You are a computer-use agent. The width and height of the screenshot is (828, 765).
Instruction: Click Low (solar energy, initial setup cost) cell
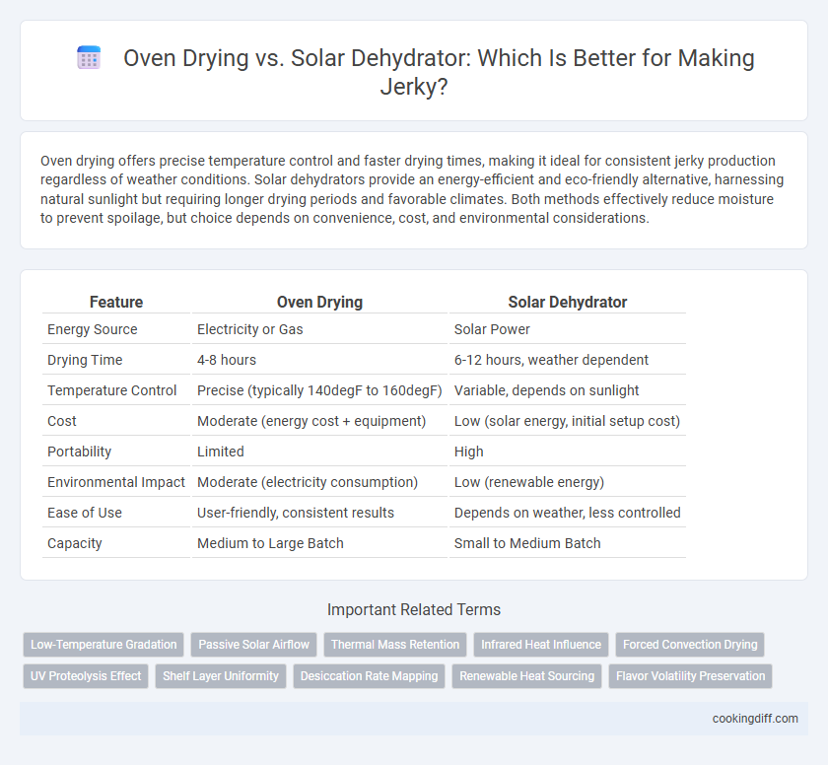click(567, 421)
